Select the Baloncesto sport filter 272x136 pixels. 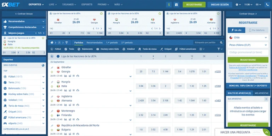click(85, 49)
